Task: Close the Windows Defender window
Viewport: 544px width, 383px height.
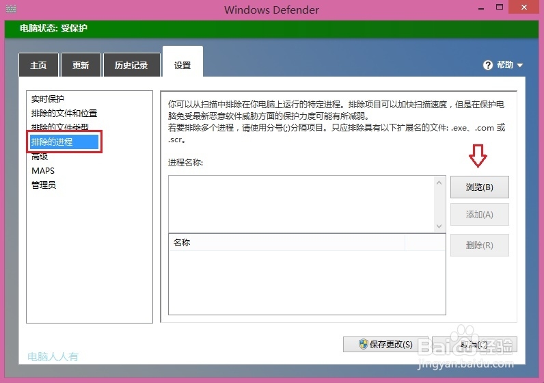Action: [524, 7]
